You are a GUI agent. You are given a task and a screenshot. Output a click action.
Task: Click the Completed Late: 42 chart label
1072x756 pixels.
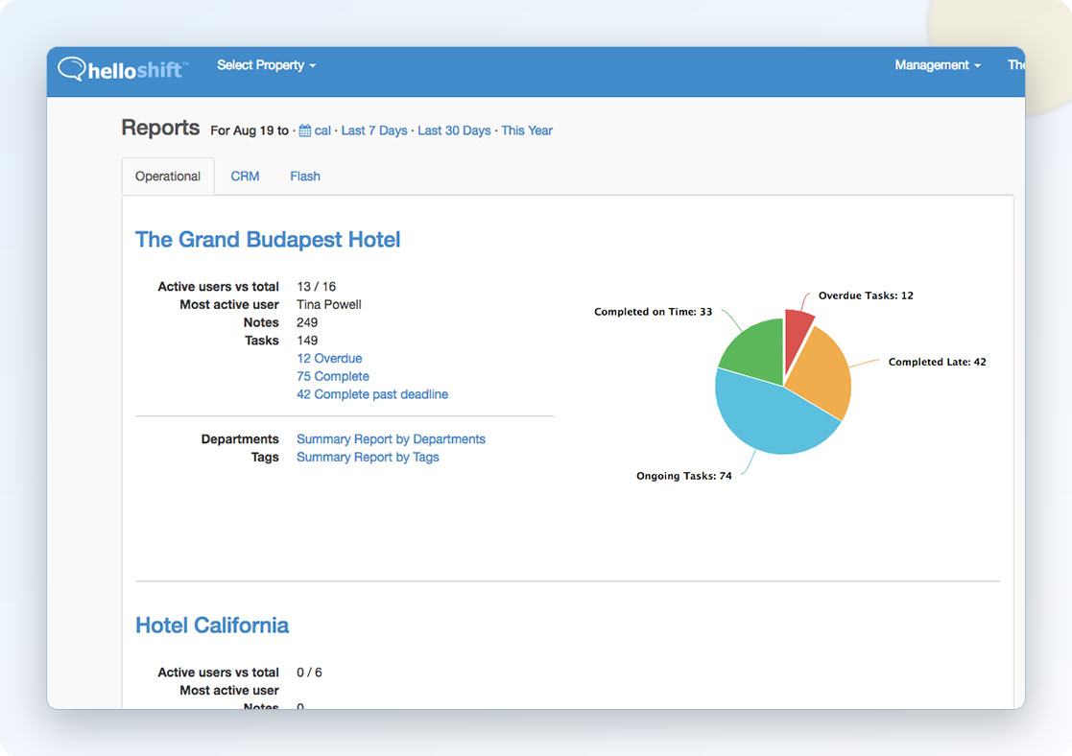[937, 362]
